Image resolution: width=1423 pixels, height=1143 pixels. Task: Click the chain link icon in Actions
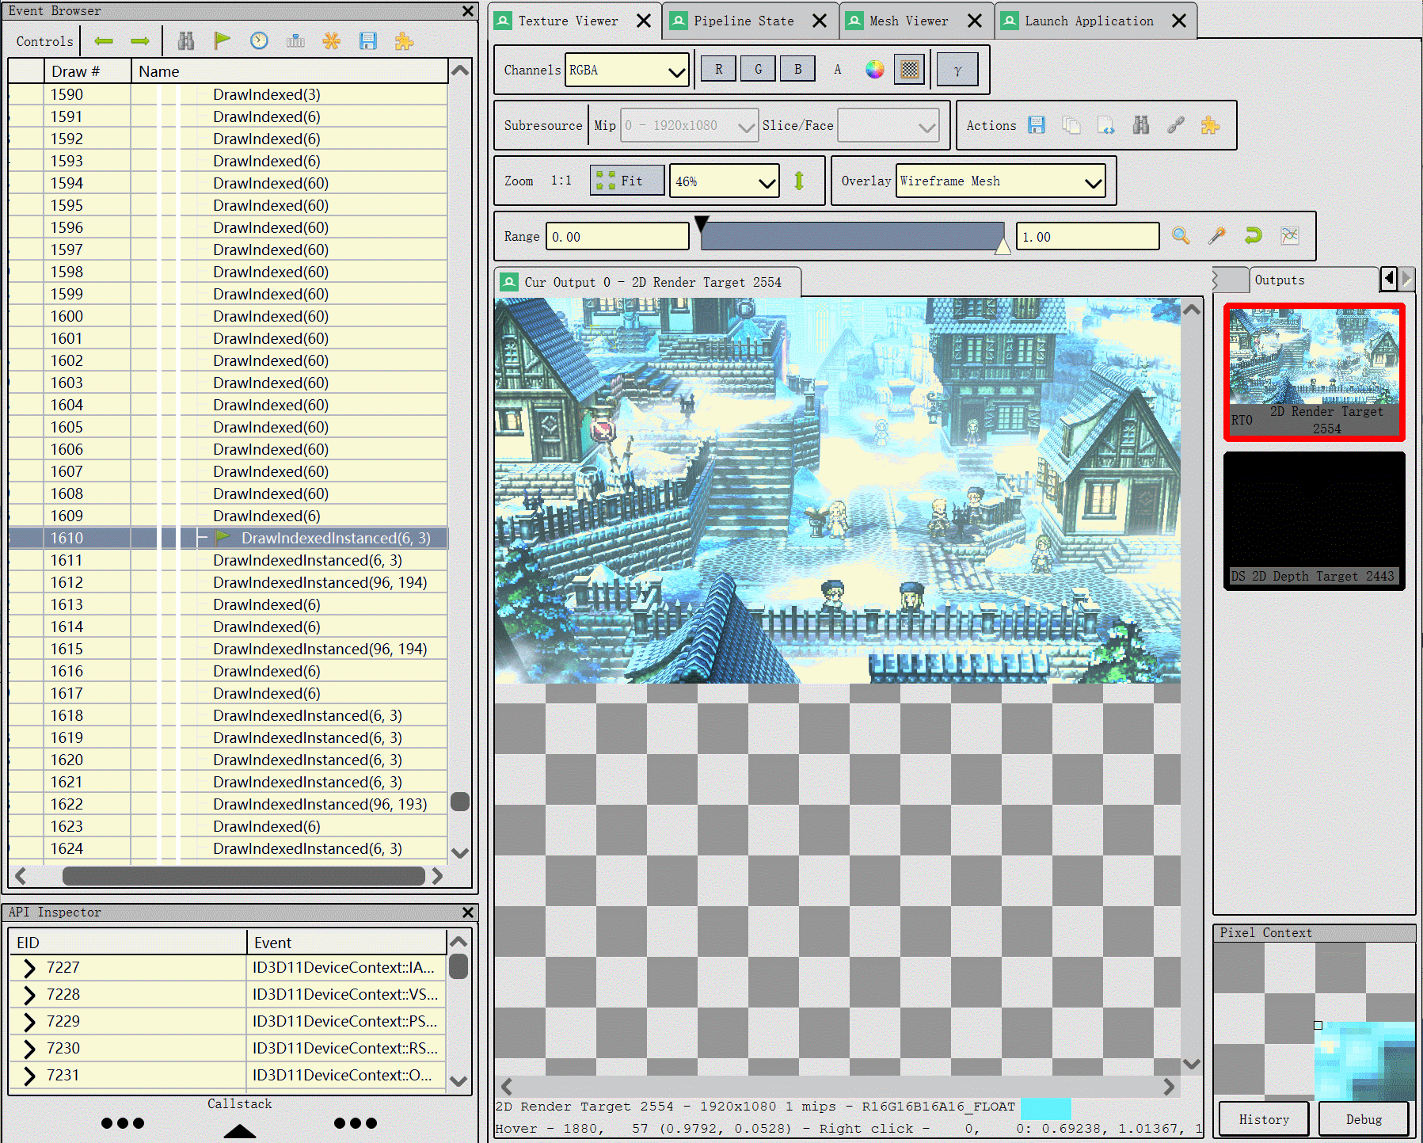click(1176, 125)
